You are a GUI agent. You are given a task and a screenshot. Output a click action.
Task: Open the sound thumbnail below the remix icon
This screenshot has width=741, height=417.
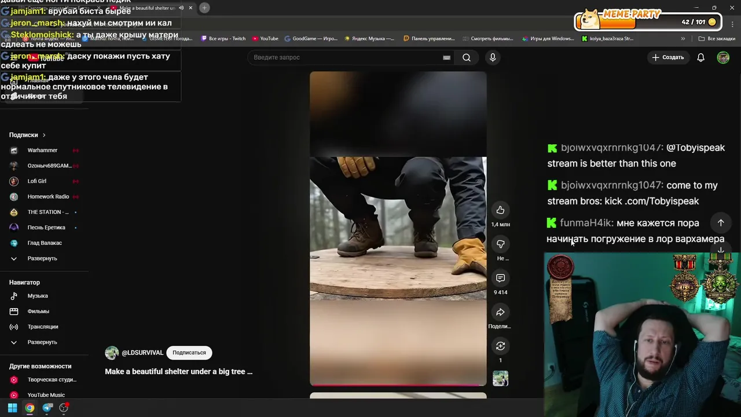(x=500, y=378)
